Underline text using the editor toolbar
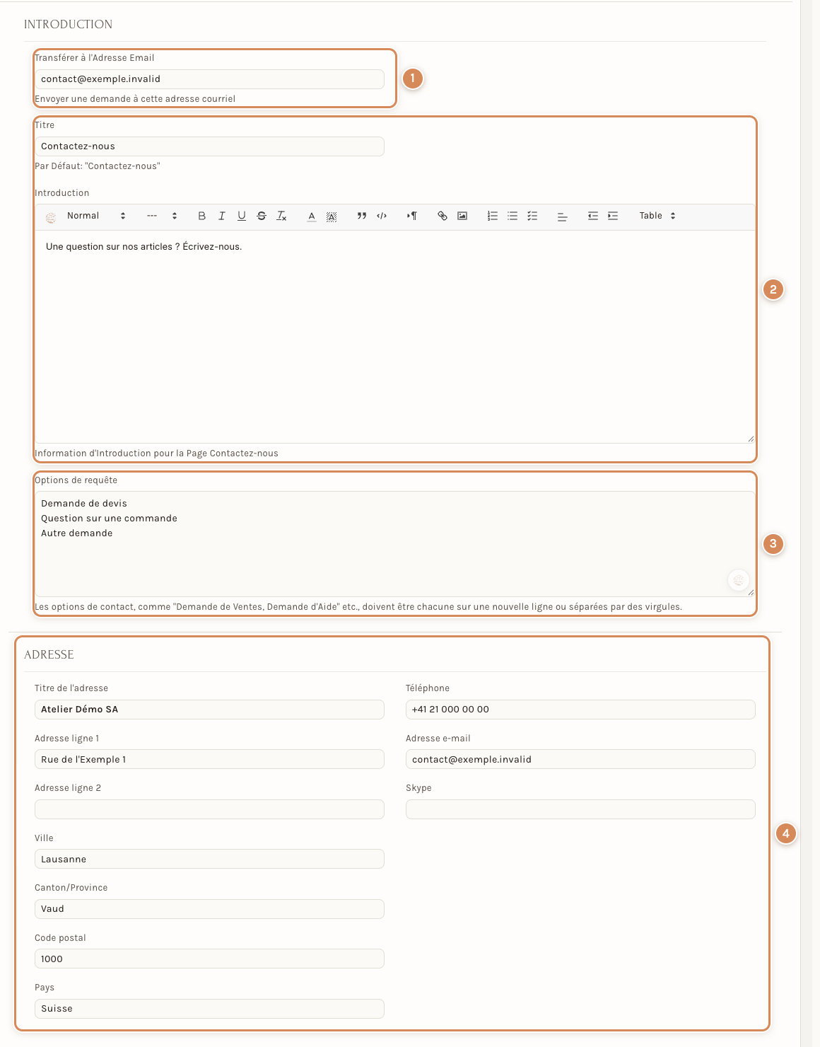This screenshot has height=1047, width=820. [x=242, y=216]
